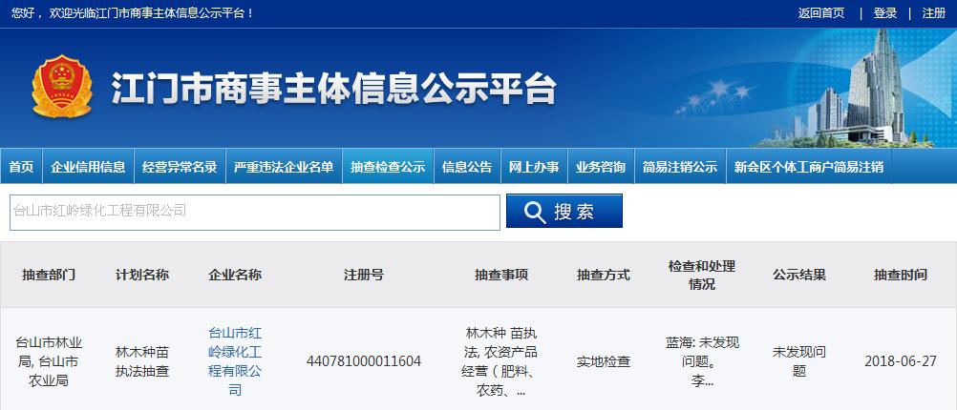The width and height of the screenshot is (957, 410).
Task: Go to the 首页 navigation tab
Action: (21, 166)
